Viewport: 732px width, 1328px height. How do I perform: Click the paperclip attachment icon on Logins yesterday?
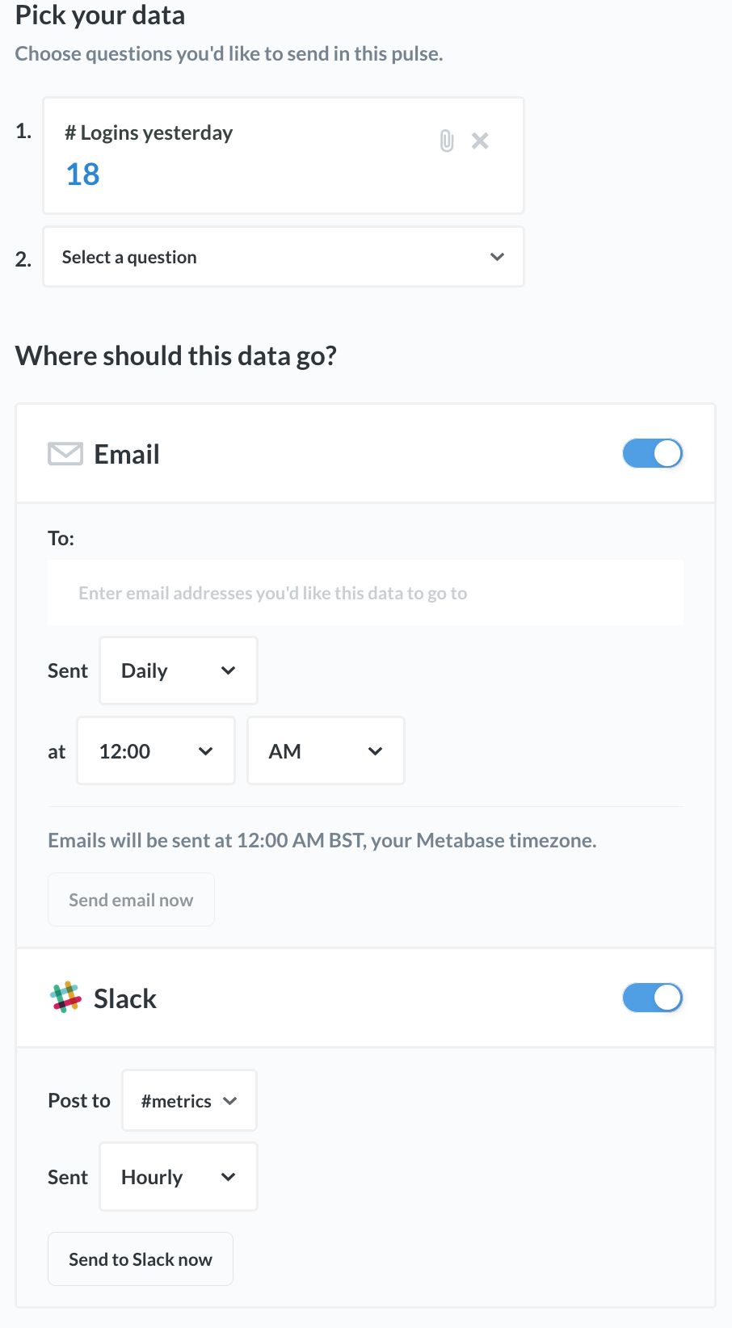coord(445,141)
